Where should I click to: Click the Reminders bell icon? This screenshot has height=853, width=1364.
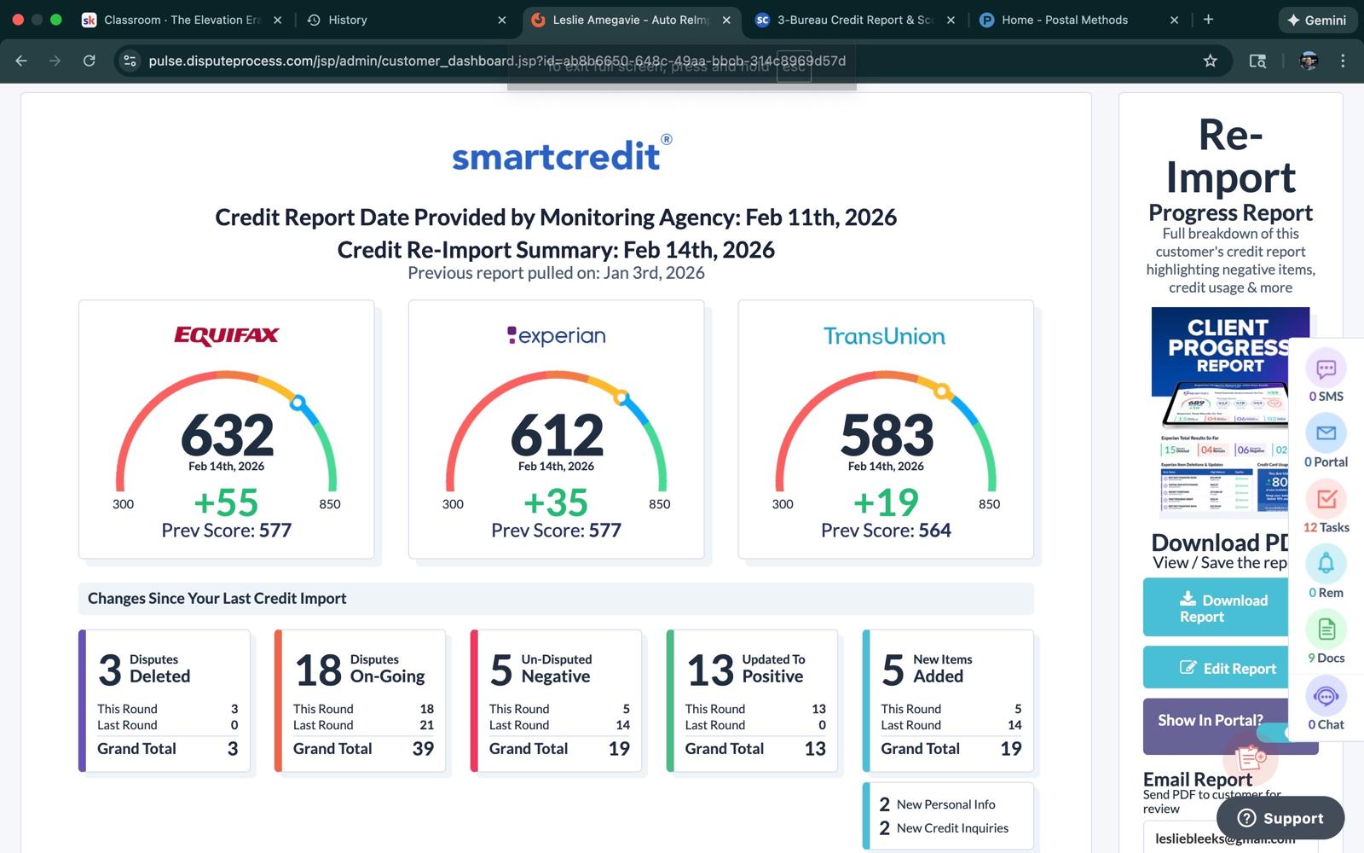click(1326, 565)
